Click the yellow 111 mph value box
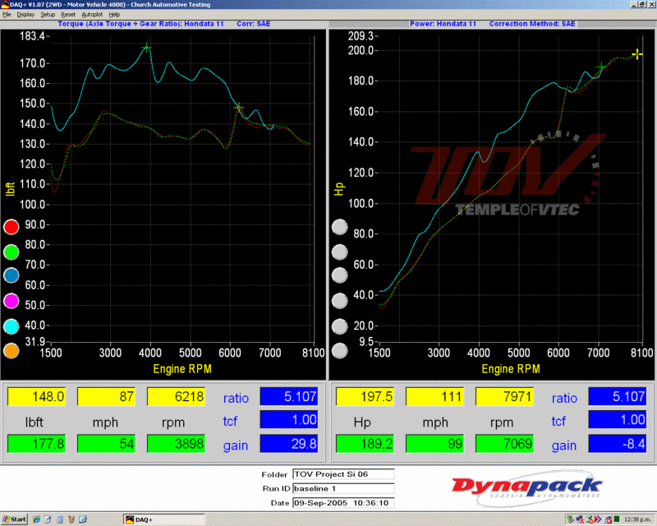 (x=435, y=396)
